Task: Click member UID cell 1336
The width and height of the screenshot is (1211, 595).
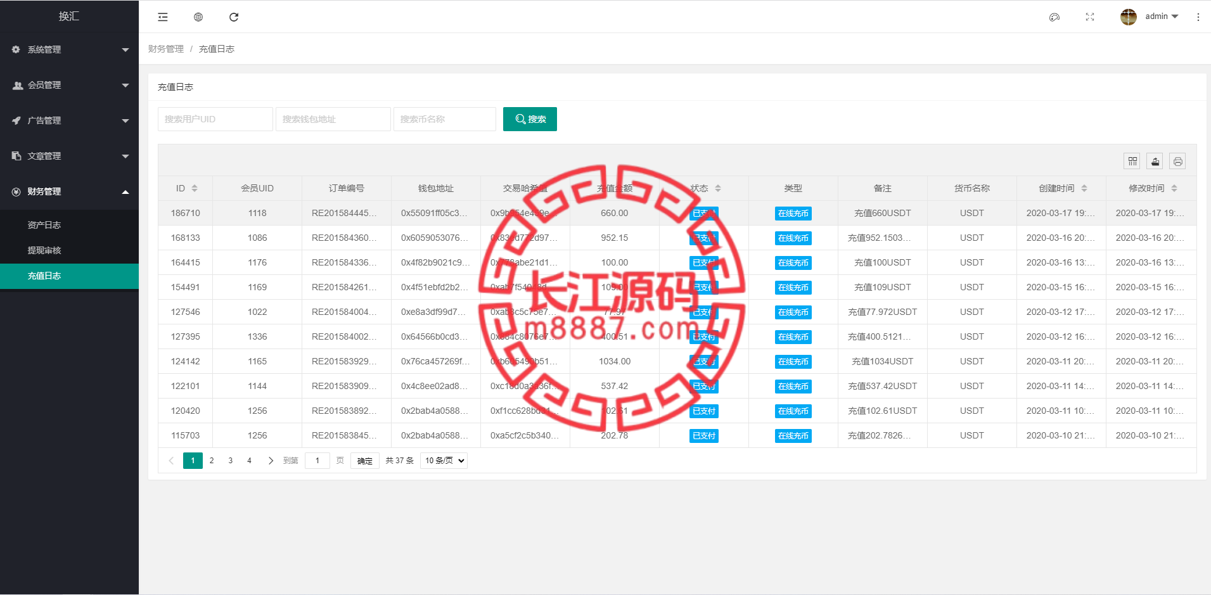Action: click(257, 336)
